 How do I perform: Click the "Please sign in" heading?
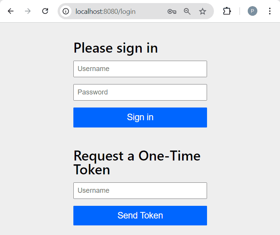116,48
